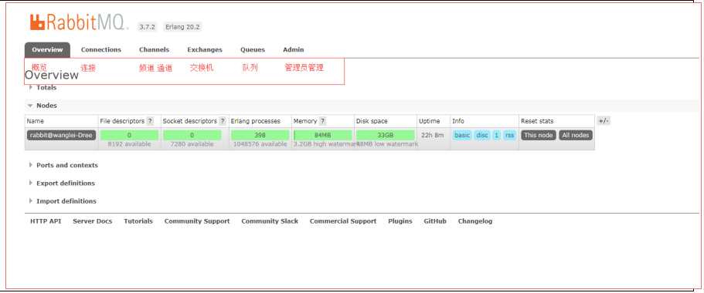Image resolution: width=704 pixels, height=293 pixels.
Task: Open the rabbit@wanglei-Dree node
Action: (x=61, y=135)
